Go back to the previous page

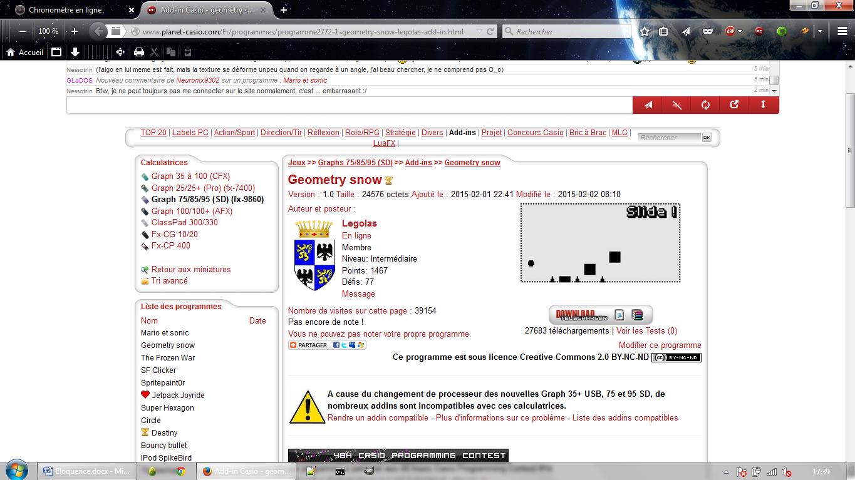pyautogui.click(x=98, y=31)
